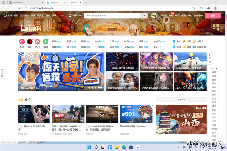Open 赛事 in the header
This screenshot has width=227, height=151.
[54, 16]
